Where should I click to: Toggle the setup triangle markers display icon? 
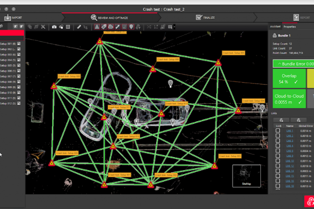coord(97,27)
